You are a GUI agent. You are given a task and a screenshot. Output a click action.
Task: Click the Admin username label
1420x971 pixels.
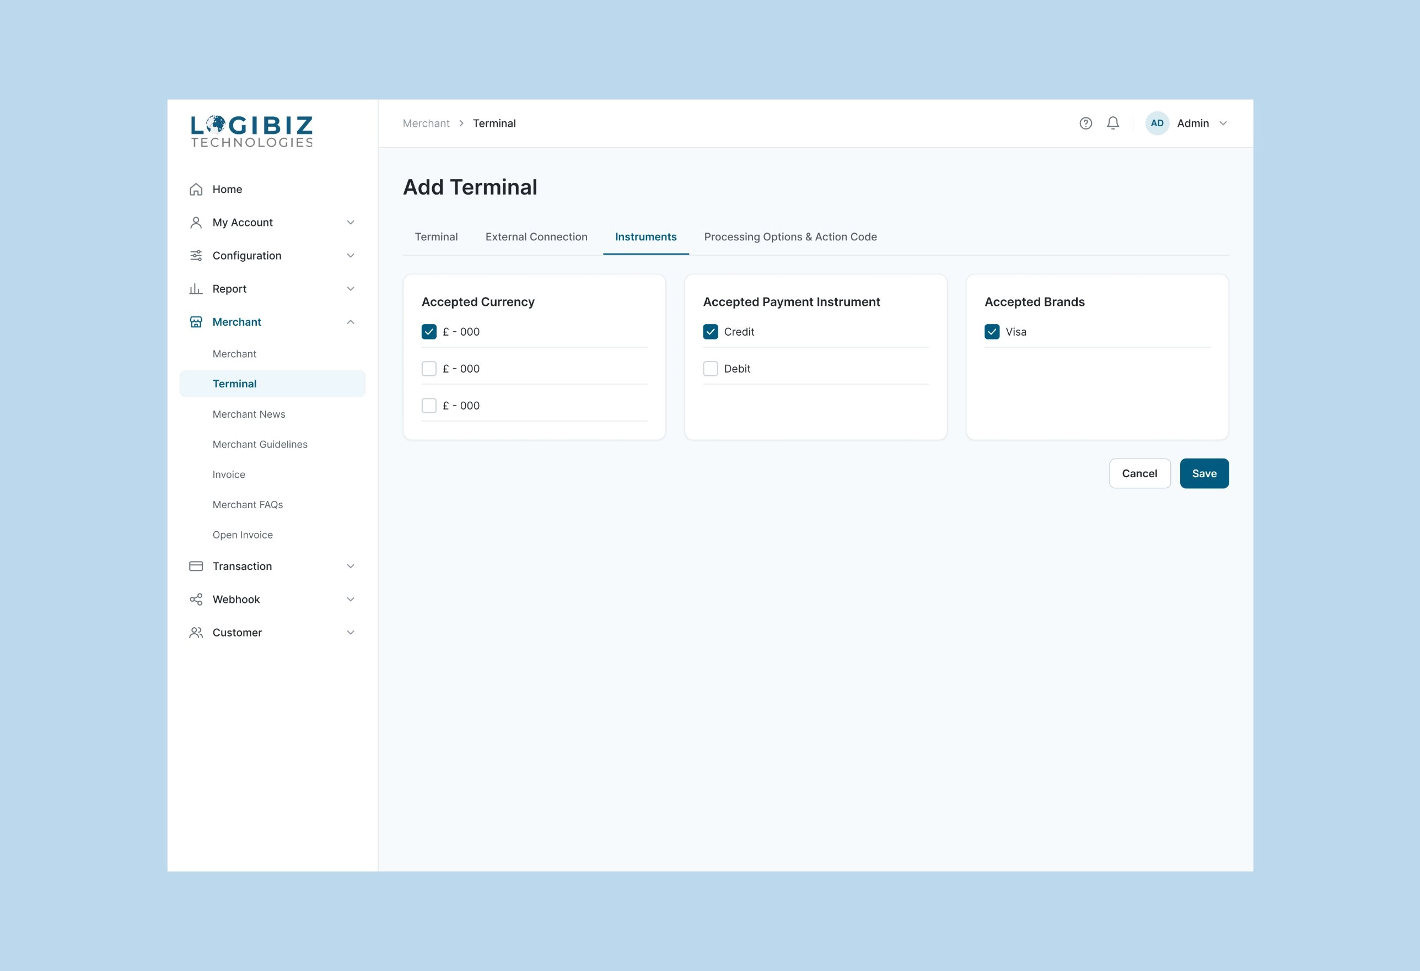pos(1193,123)
